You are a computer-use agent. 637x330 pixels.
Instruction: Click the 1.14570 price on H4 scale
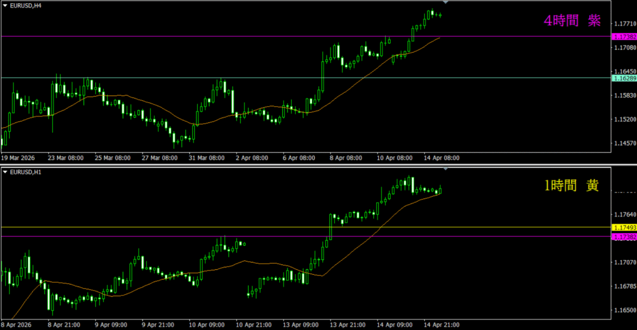pyautogui.click(x=624, y=144)
